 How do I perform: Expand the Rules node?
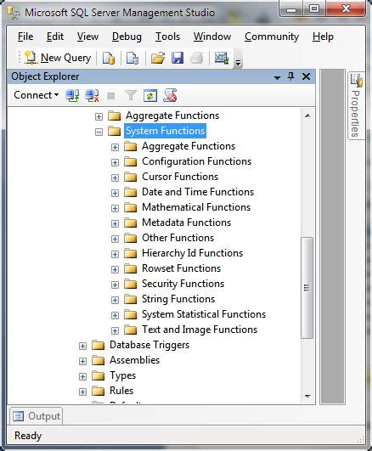point(82,392)
